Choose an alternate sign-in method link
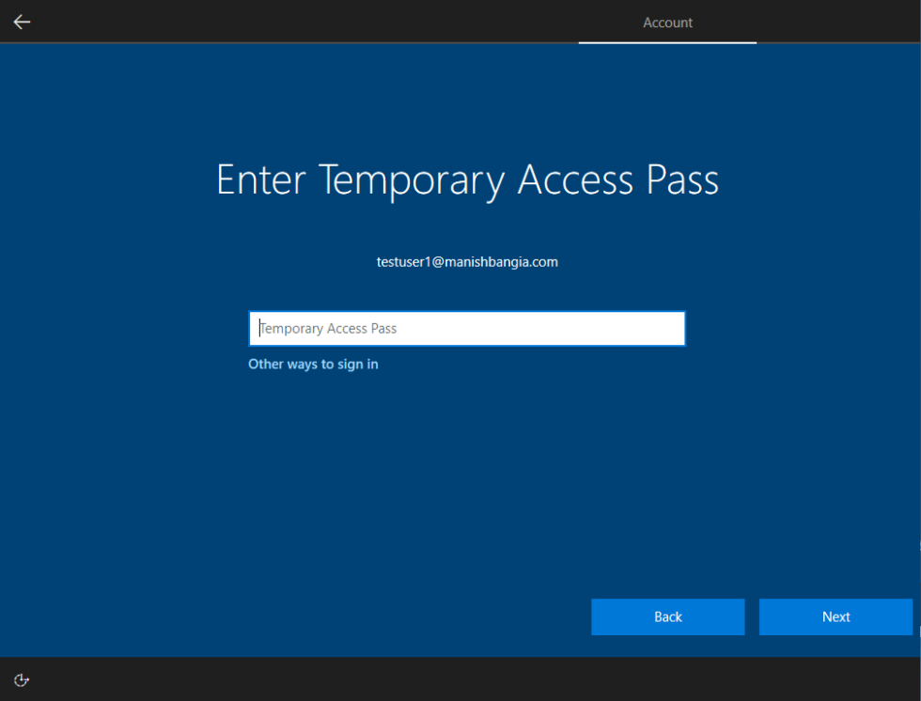Image resolution: width=921 pixels, height=701 pixels. pyautogui.click(x=313, y=364)
